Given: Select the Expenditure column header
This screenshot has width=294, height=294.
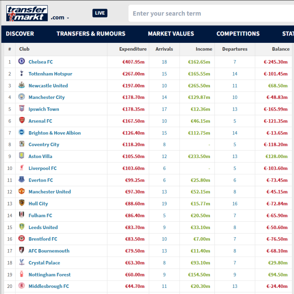Looking at the screenshot, I should click(133, 49).
